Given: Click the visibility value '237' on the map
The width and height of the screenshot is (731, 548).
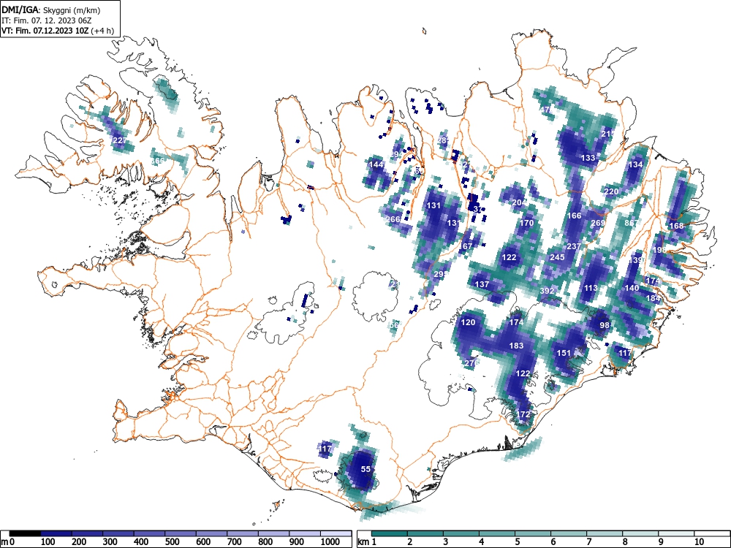Looking at the screenshot, I should (x=574, y=246).
